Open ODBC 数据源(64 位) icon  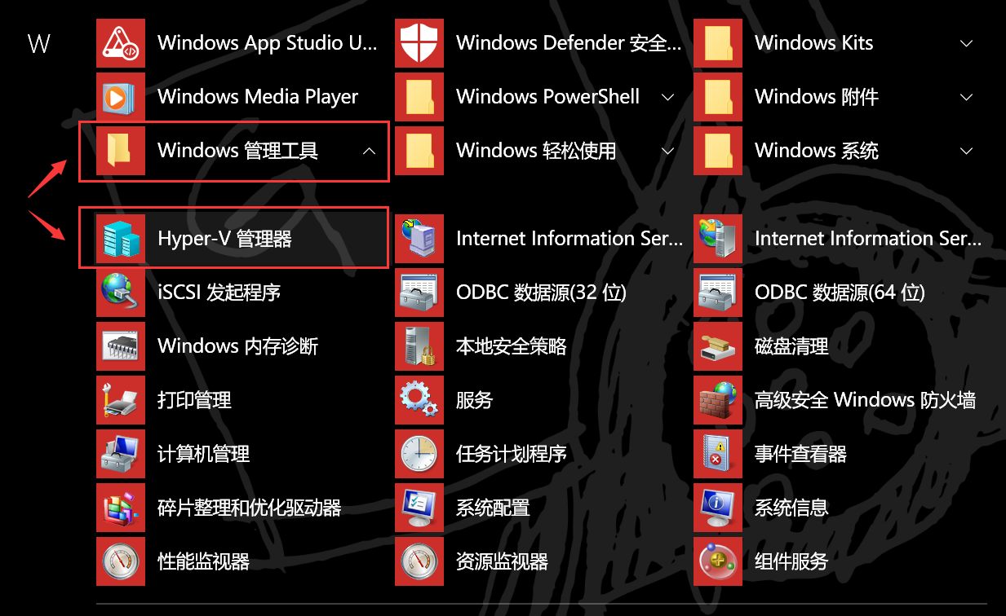coord(718,292)
